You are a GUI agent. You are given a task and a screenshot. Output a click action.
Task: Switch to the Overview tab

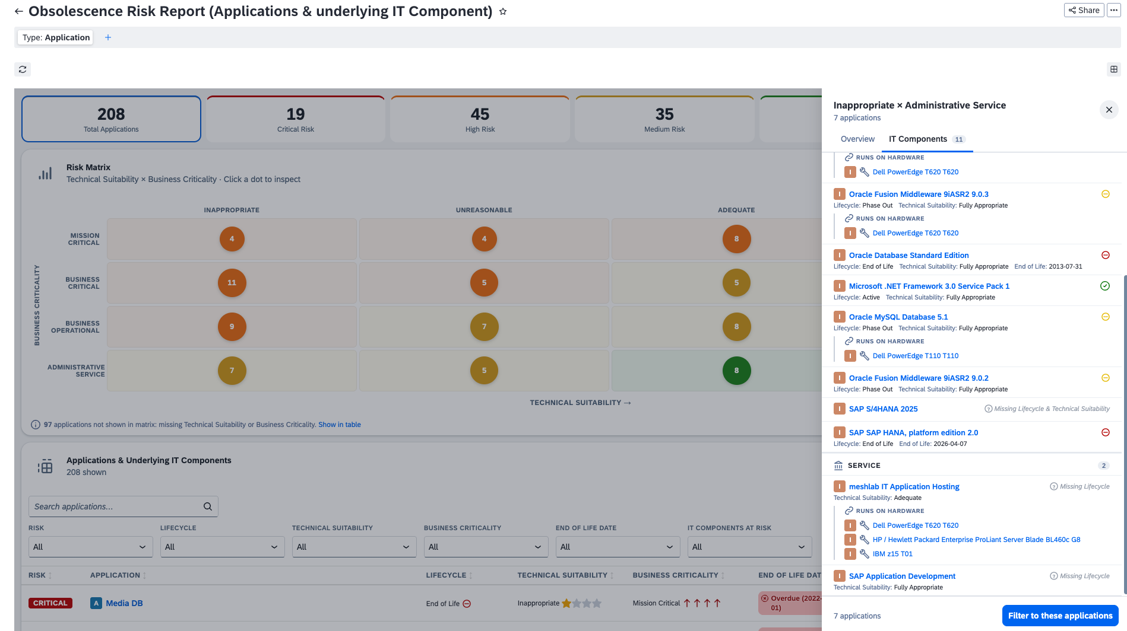tap(857, 139)
